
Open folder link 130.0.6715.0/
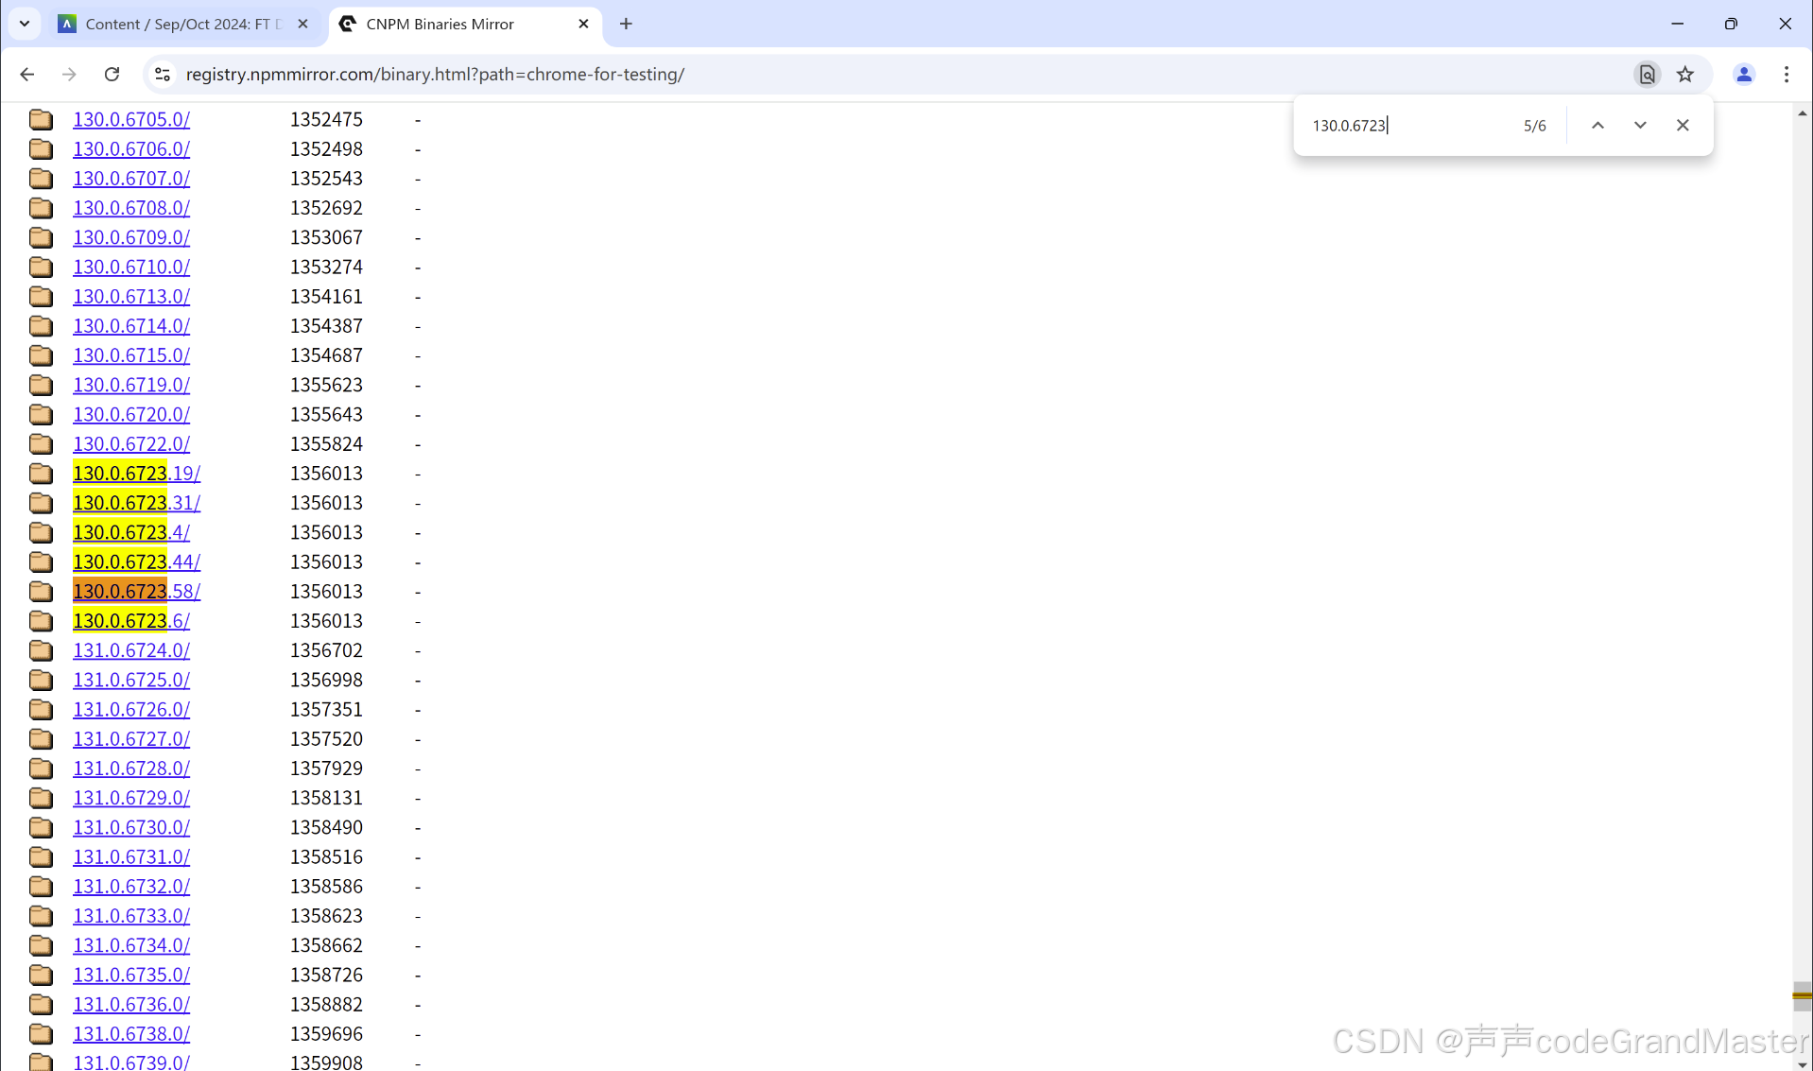coord(131,355)
